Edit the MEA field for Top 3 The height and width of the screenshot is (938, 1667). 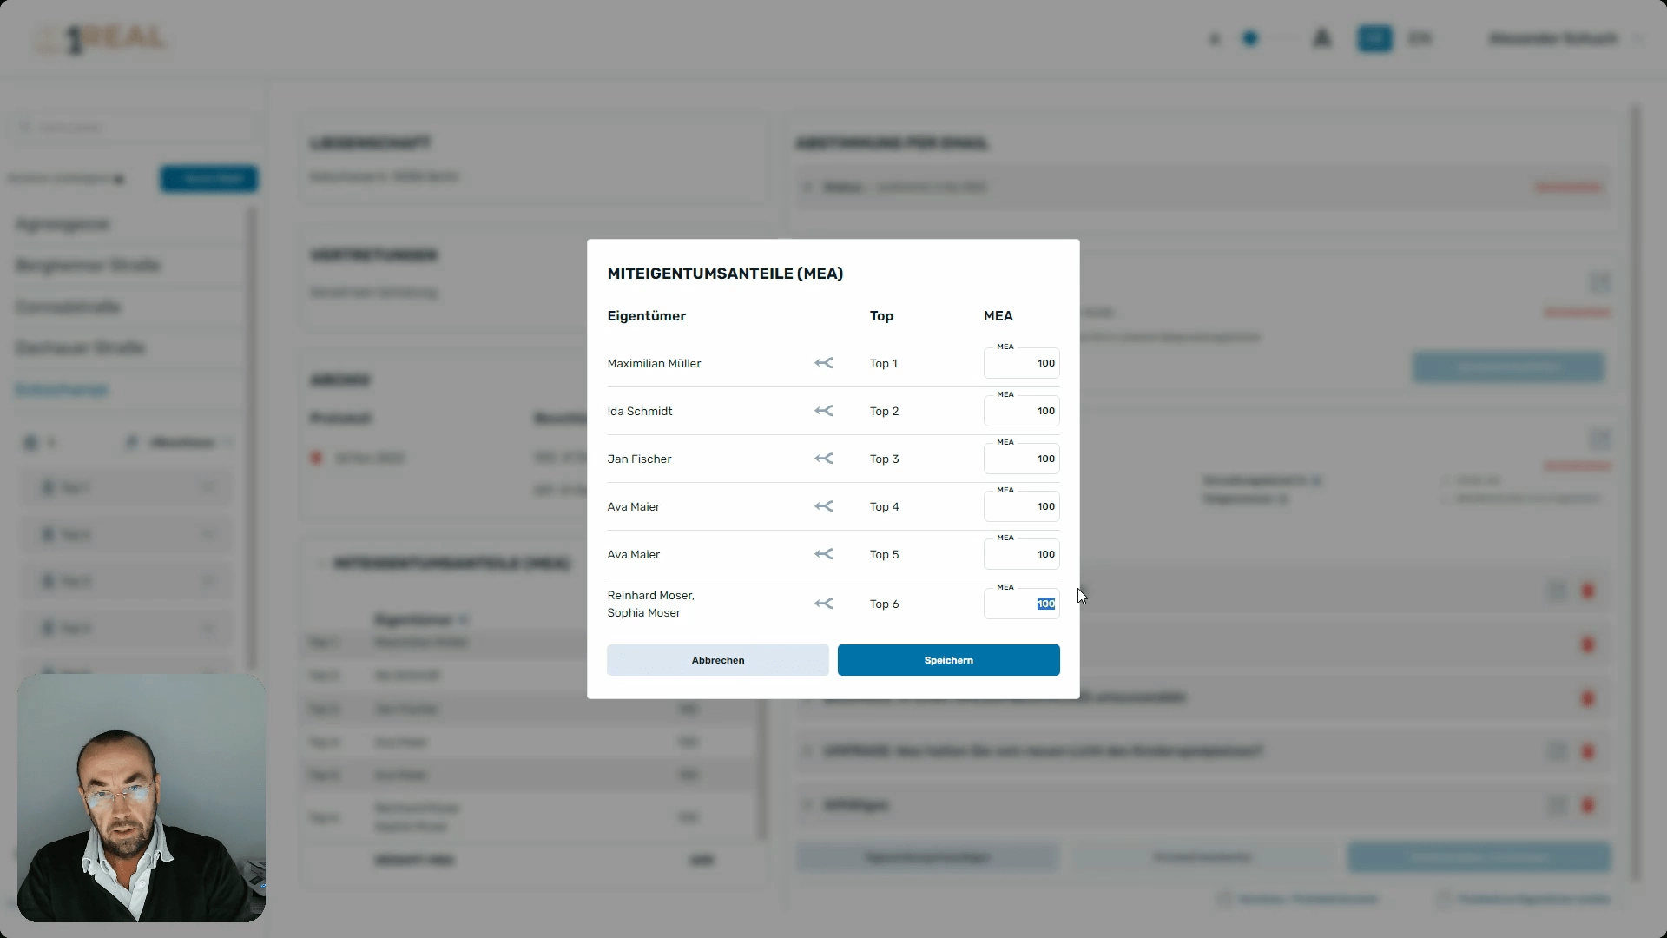pyautogui.click(x=1021, y=459)
